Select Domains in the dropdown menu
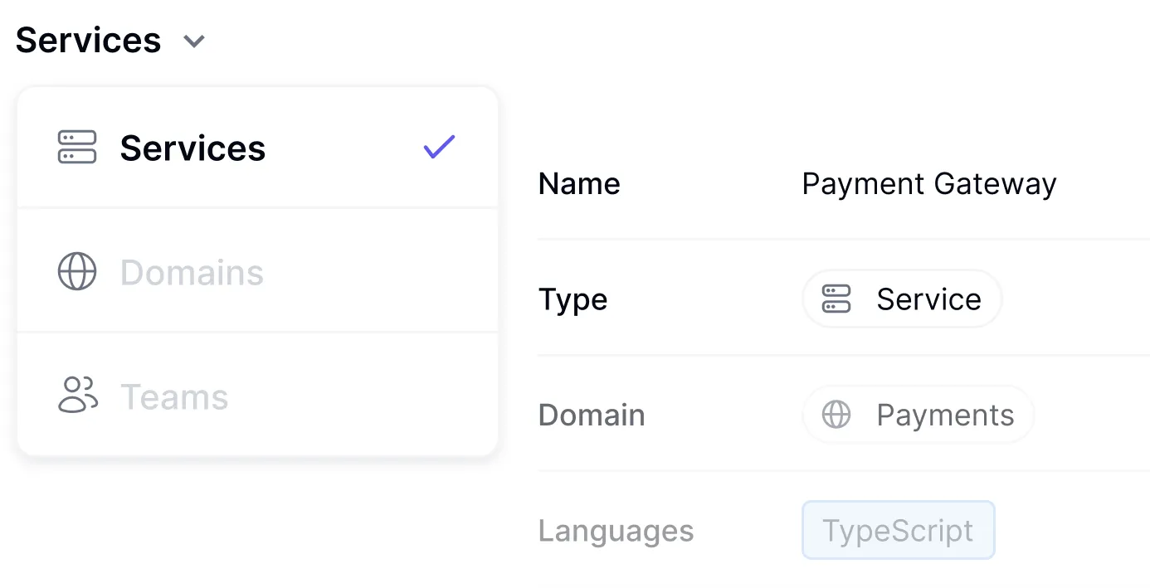 point(192,273)
